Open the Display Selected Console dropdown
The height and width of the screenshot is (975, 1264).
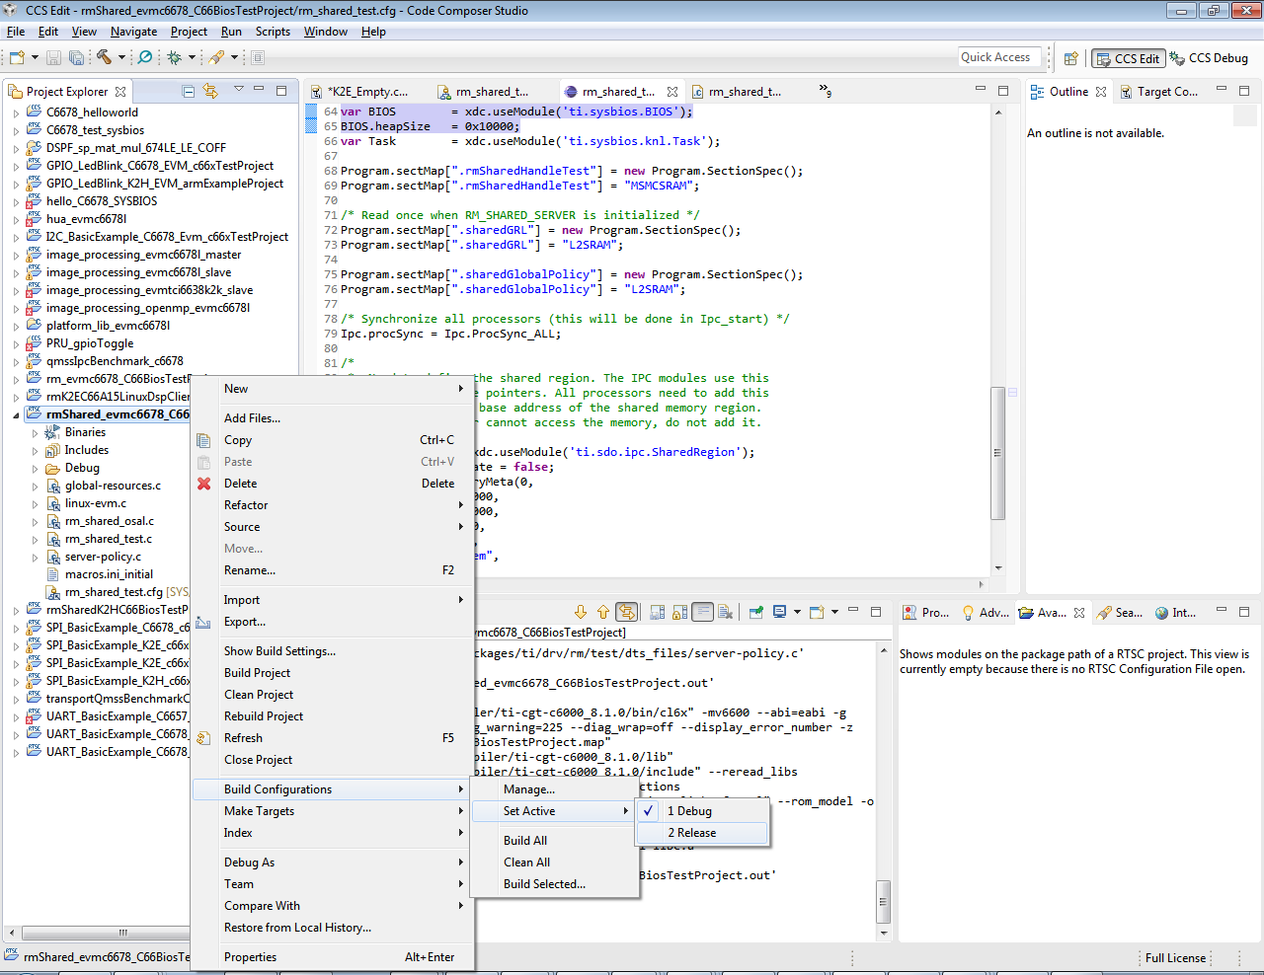(x=797, y=612)
